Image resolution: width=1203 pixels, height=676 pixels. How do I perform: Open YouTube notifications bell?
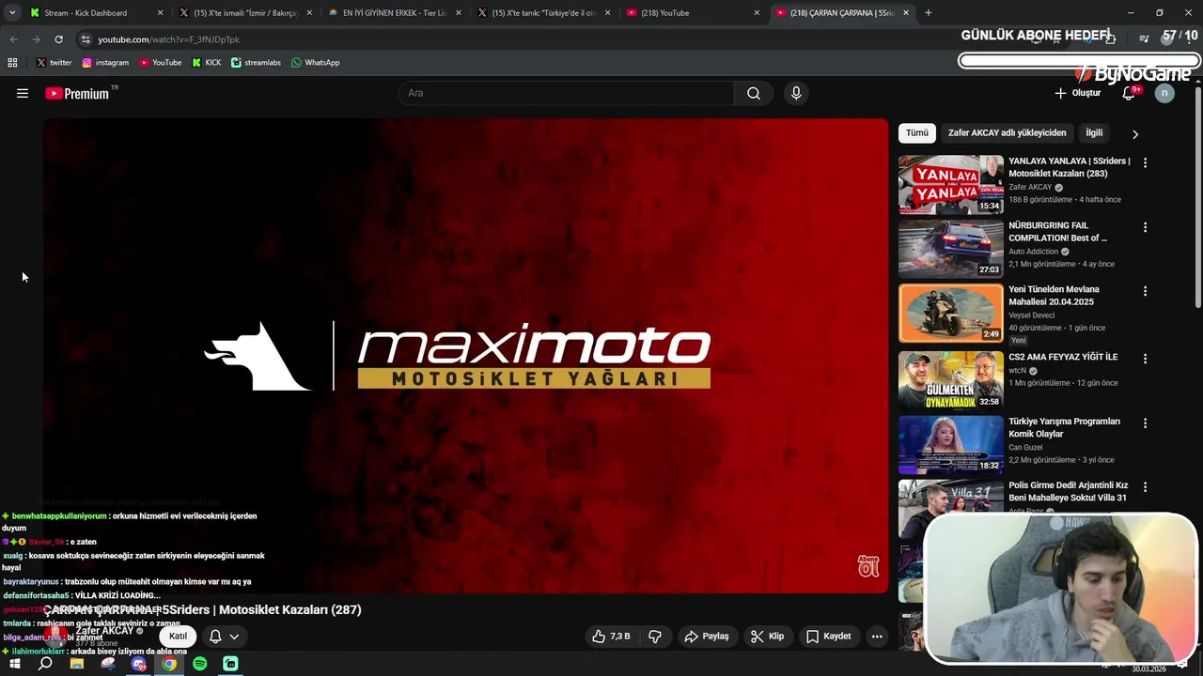click(1130, 93)
